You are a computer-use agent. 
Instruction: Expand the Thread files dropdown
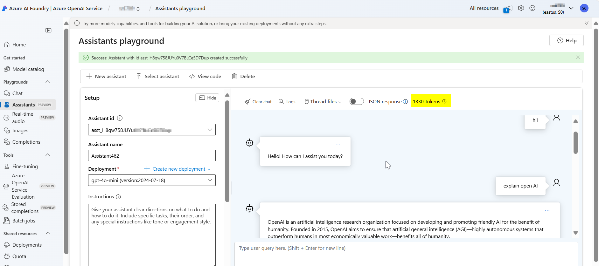[x=323, y=102]
